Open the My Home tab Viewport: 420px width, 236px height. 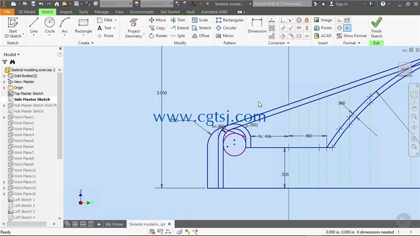114,224
